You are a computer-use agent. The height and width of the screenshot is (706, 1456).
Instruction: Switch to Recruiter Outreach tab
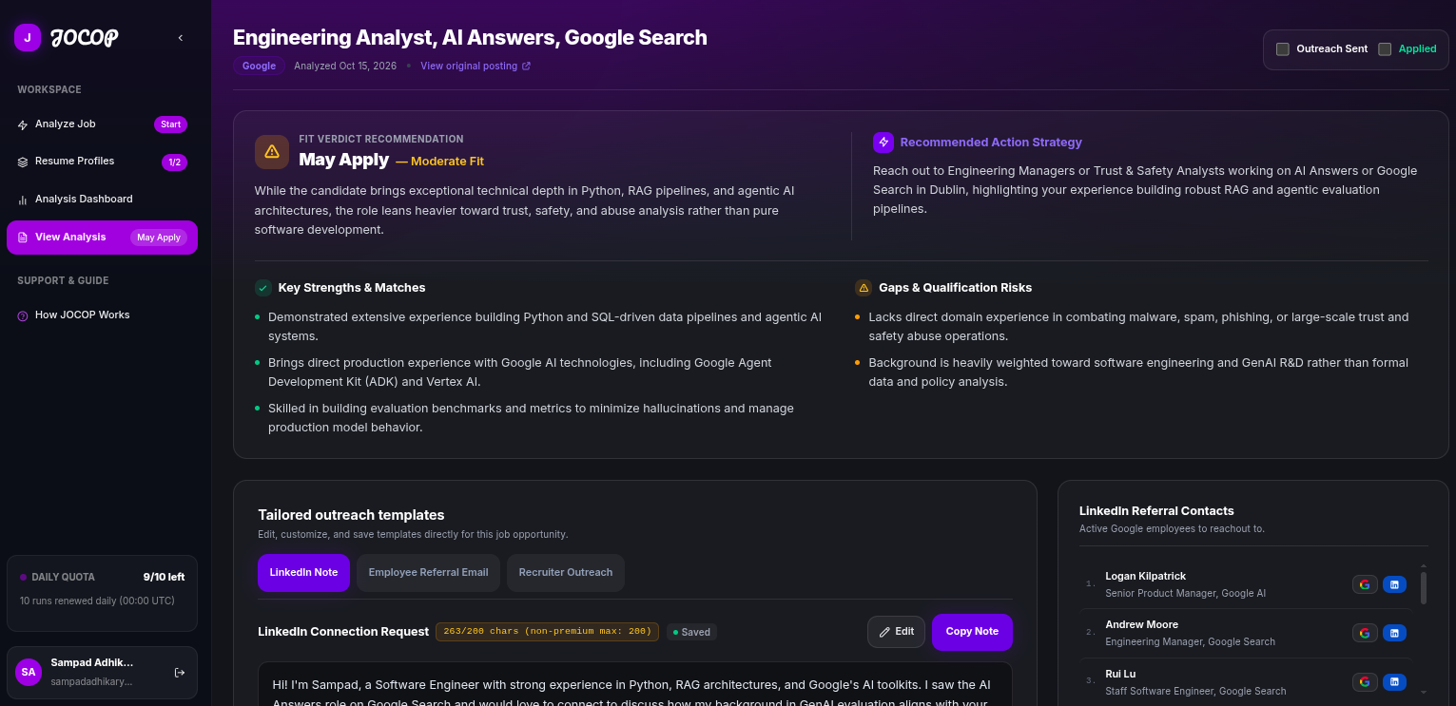coord(566,573)
